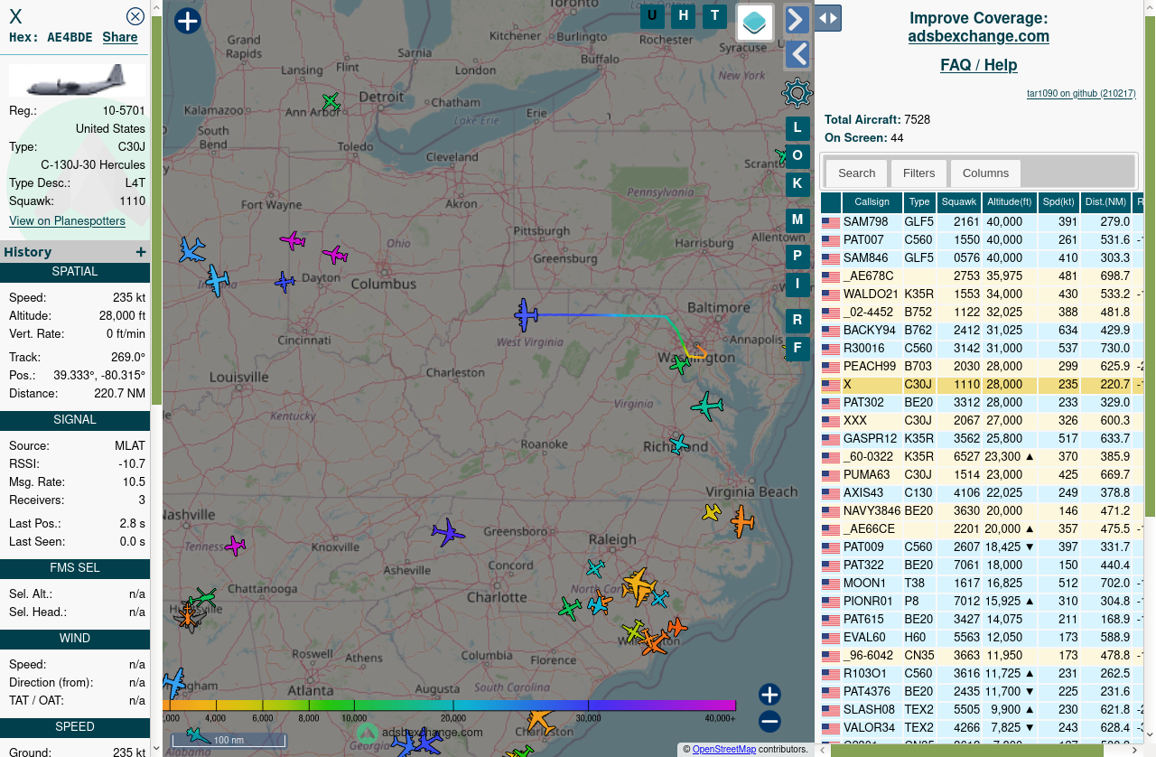This screenshot has width=1156, height=757.
Task: Open adsbexchange.com coverage link
Action: point(978,36)
